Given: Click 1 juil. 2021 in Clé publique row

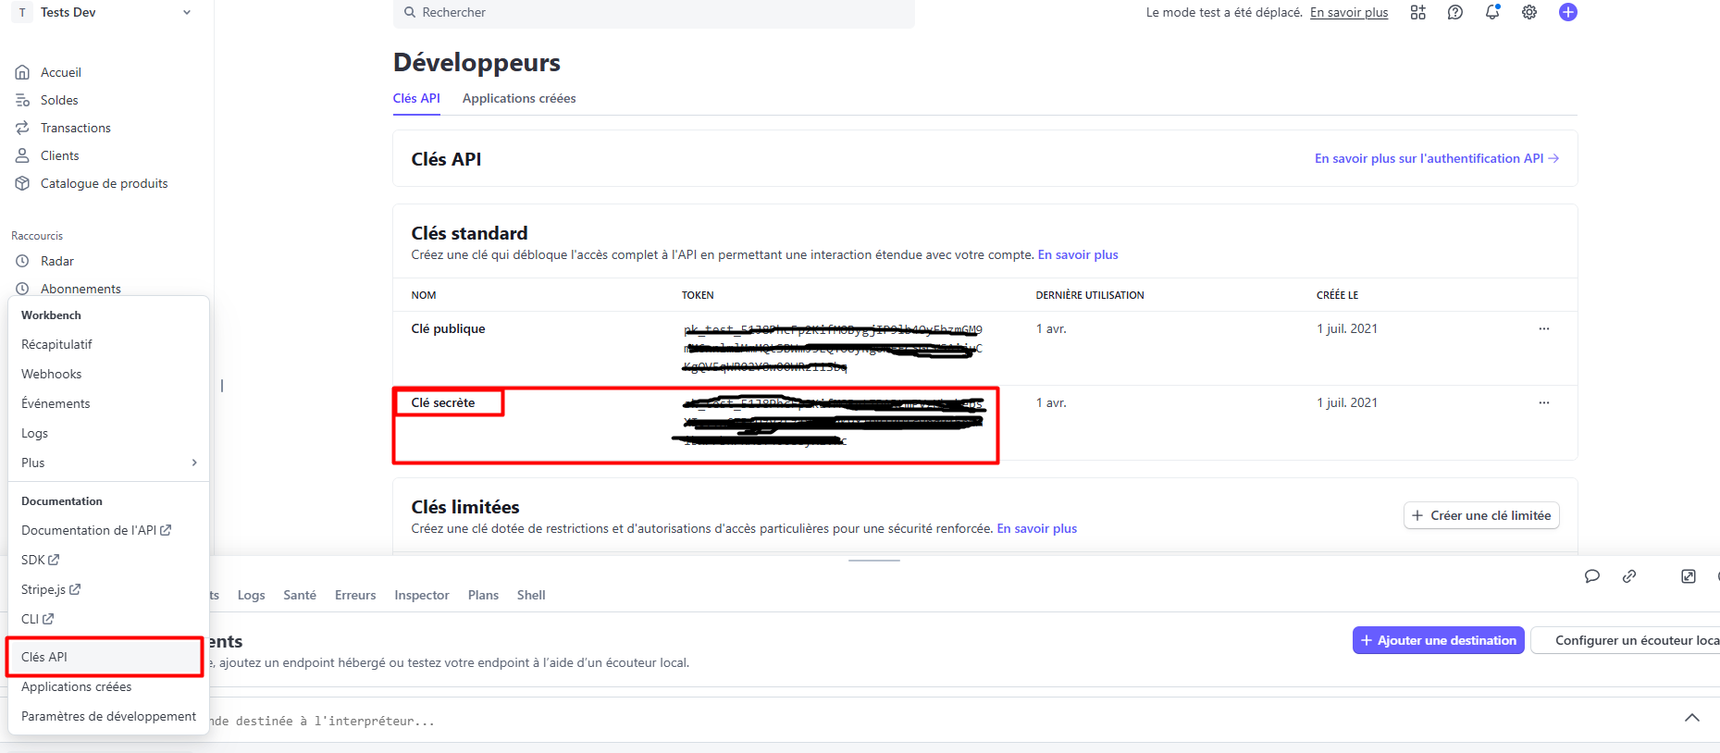Looking at the screenshot, I should (x=1347, y=328).
